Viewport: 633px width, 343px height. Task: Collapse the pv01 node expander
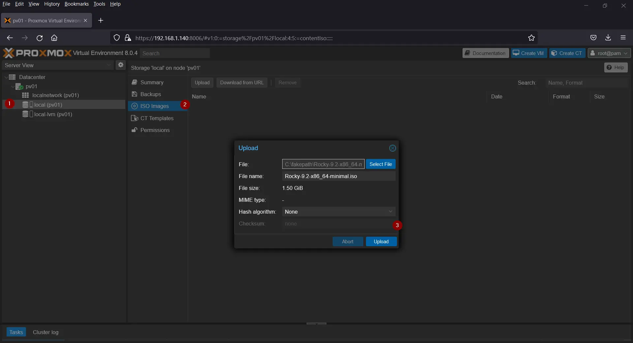click(13, 86)
